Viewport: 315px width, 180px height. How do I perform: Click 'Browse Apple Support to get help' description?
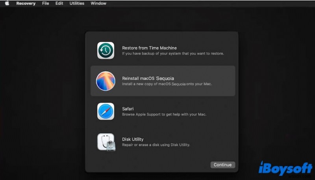[164, 114]
